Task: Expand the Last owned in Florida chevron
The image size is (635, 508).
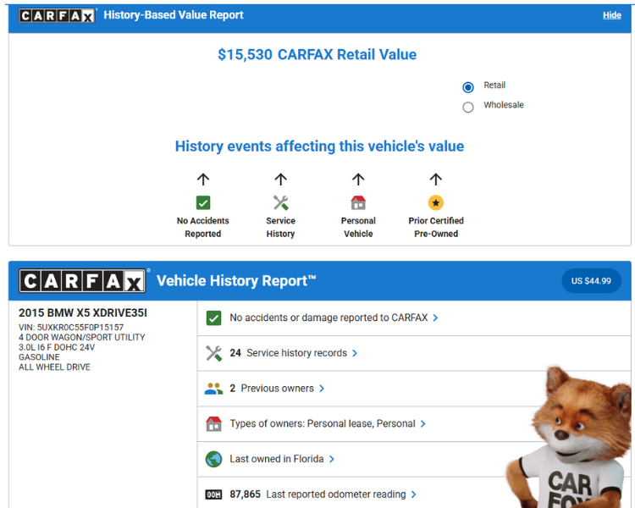Action: (x=332, y=459)
